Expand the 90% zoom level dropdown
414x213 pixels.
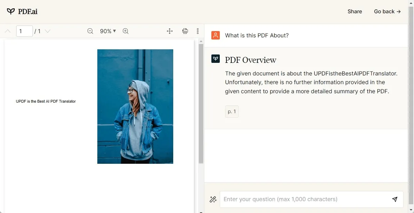(x=108, y=31)
